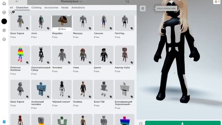
Task: Switch to the Clothing tab
Action: coord(36,8)
